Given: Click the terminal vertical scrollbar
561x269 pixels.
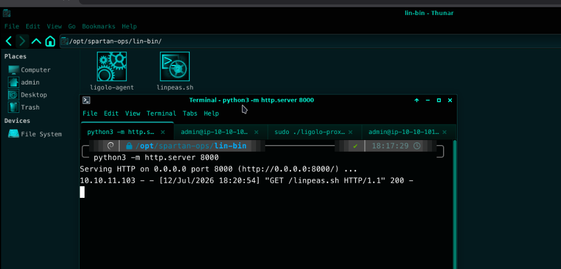Looking at the screenshot, I should [x=455, y=204].
